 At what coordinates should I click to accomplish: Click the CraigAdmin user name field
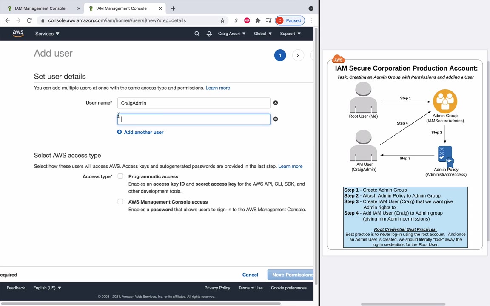coord(194,103)
